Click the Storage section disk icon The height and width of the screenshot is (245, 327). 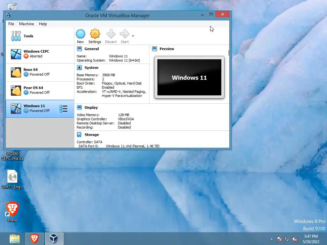(x=79, y=135)
